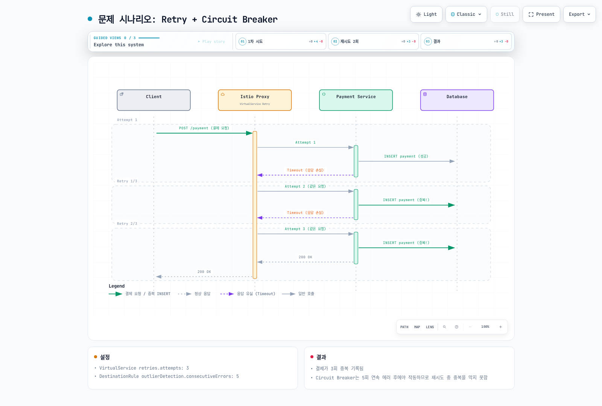Enter fullscreen with the Present button
The image size is (602, 406).
pos(541,14)
